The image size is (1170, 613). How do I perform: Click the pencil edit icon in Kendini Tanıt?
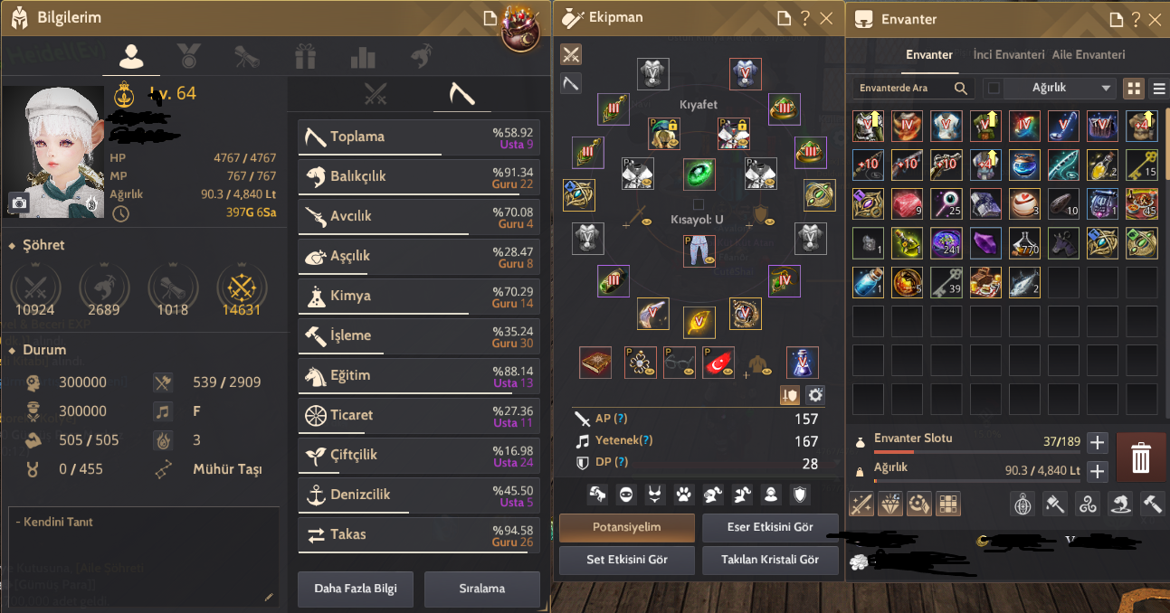pyautogui.click(x=268, y=597)
